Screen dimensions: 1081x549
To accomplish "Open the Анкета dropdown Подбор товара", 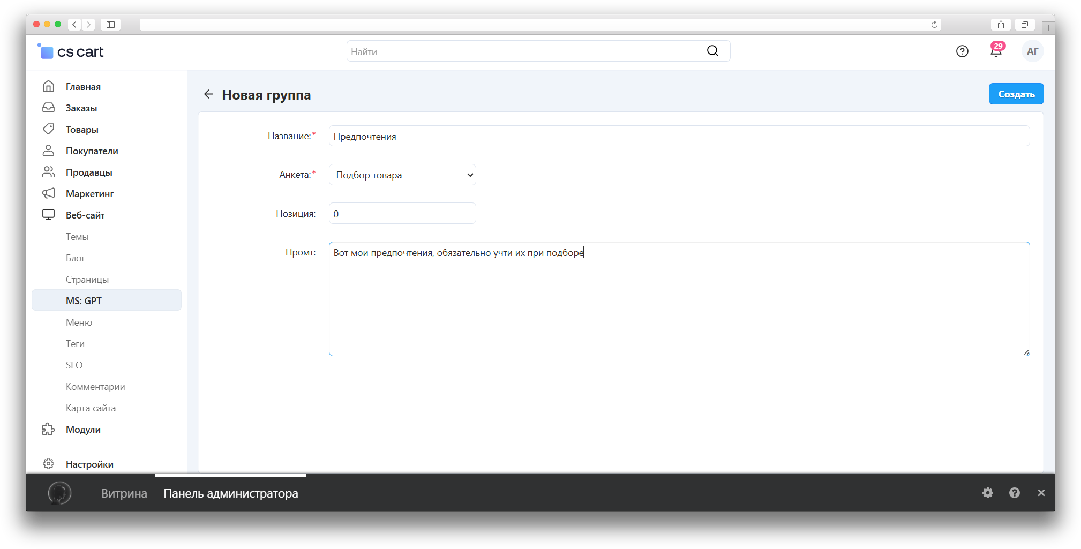I will pos(402,175).
